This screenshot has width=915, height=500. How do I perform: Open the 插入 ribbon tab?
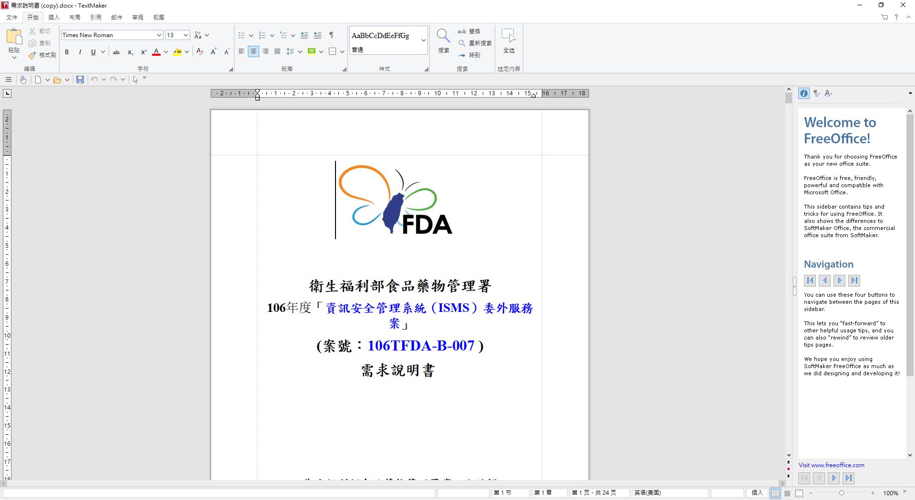click(54, 17)
